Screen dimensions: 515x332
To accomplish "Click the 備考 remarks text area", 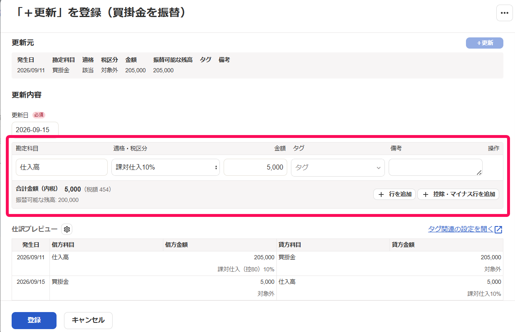I will click(436, 167).
